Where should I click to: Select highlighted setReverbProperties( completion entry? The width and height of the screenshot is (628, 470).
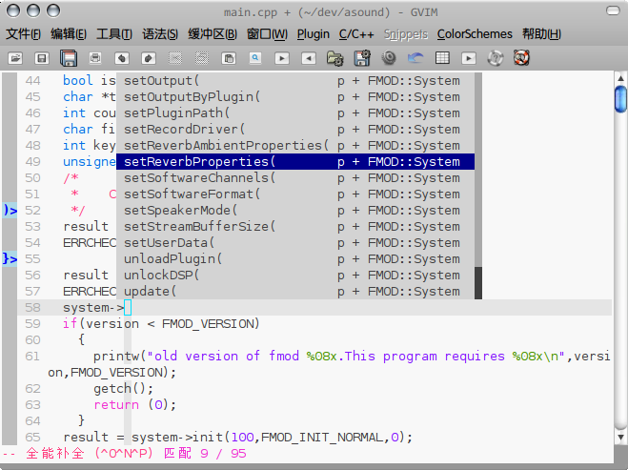pos(295,162)
